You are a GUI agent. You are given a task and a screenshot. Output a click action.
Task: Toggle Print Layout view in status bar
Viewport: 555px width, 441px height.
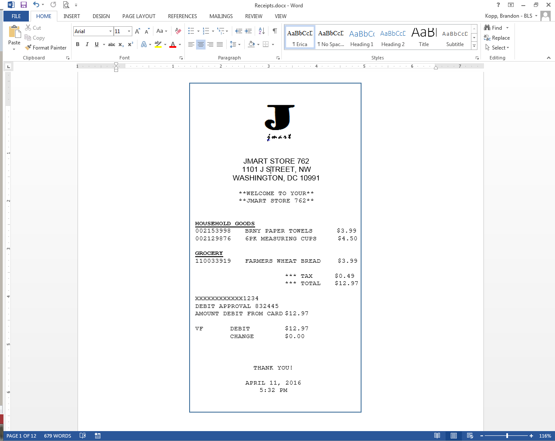[454, 436]
